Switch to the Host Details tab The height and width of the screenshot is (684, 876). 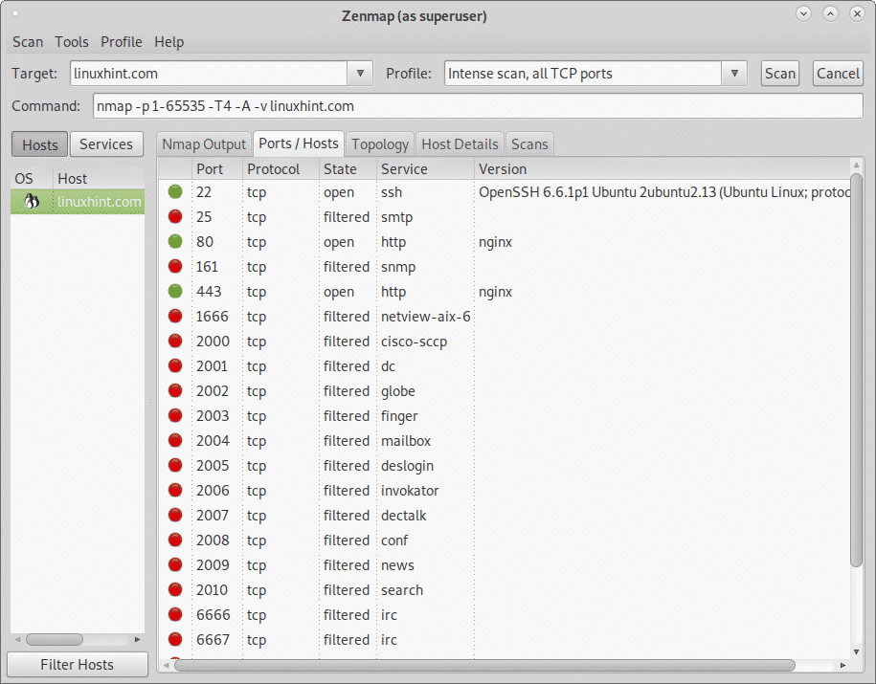click(x=460, y=144)
